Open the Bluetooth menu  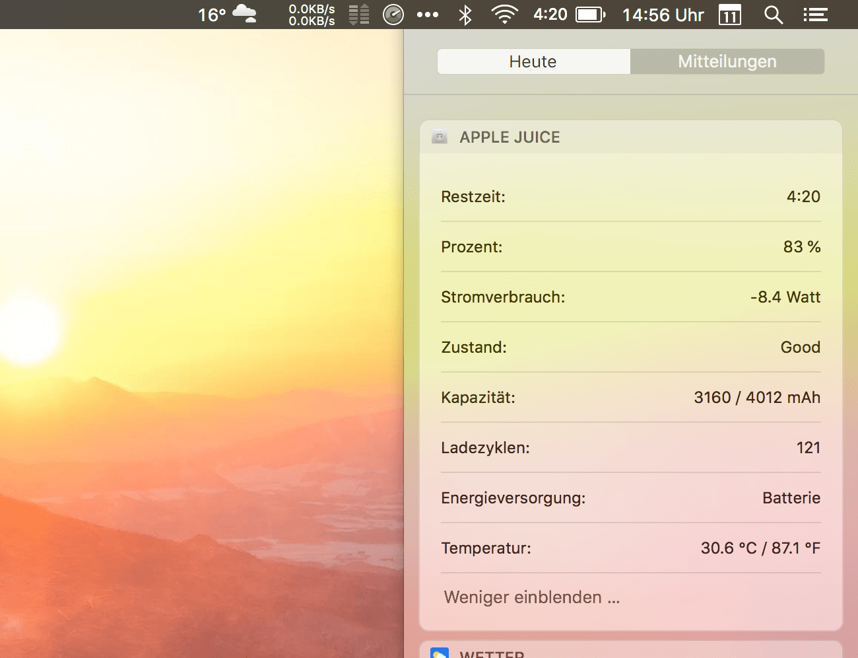tap(465, 15)
